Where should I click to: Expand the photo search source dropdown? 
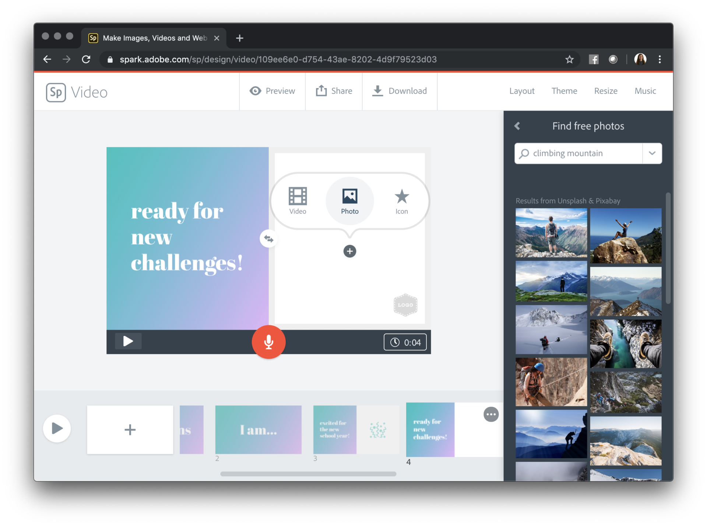tap(652, 153)
